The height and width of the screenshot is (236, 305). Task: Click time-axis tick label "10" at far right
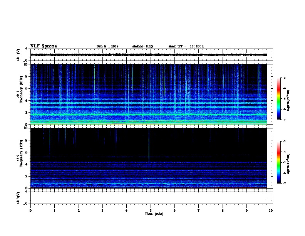(271, 211)
